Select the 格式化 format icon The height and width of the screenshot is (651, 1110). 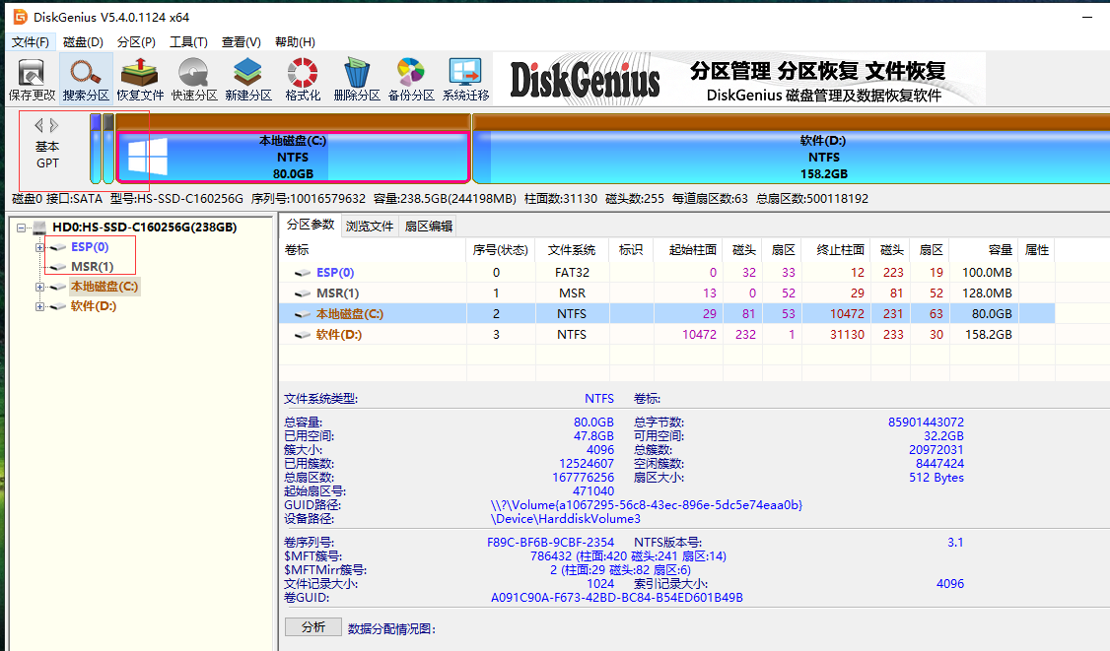(302, 80)
